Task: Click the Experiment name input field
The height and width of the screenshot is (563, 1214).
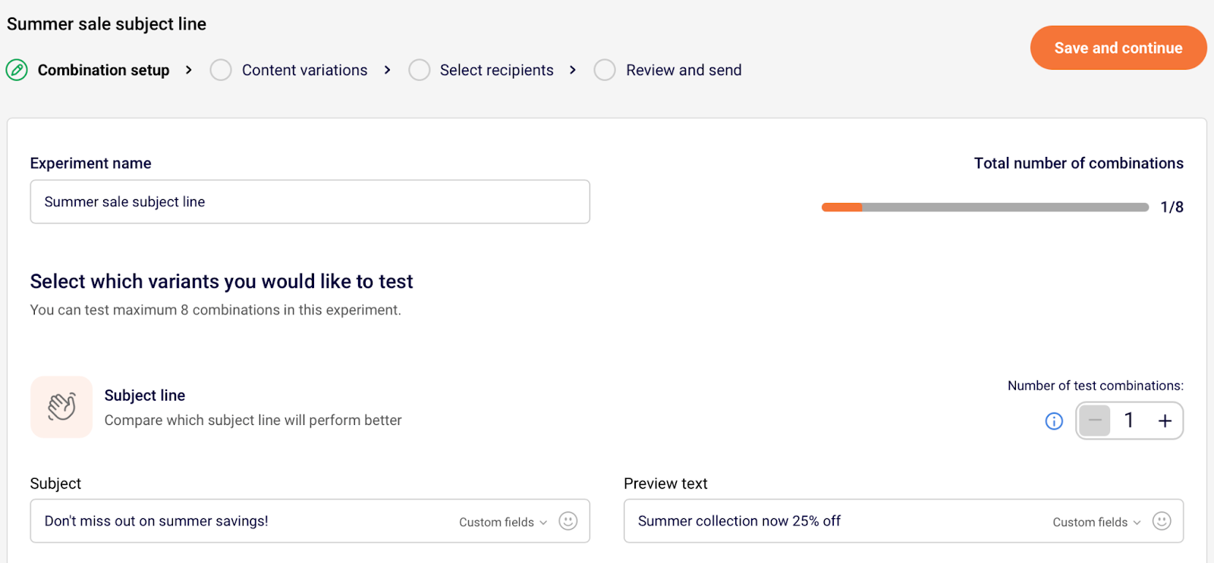Action: [310, 202]
